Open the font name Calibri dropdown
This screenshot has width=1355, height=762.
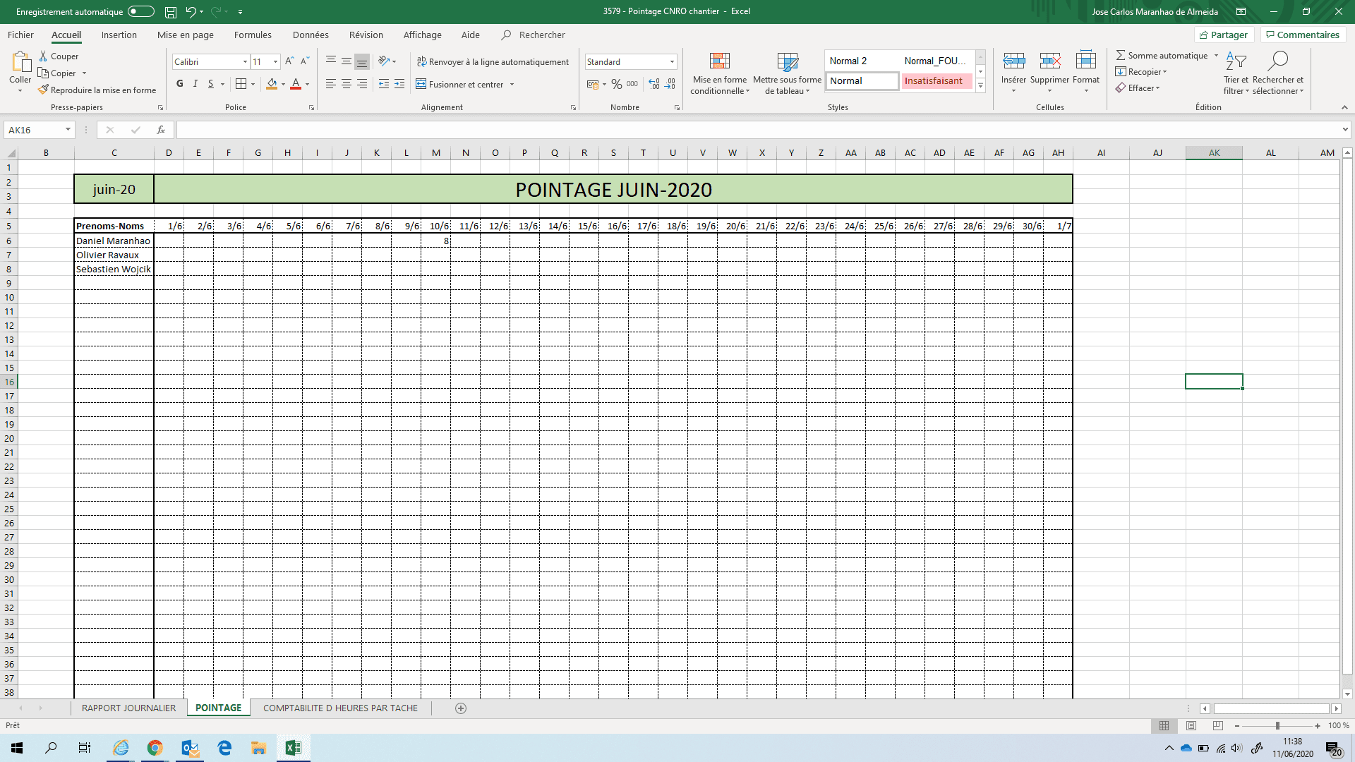tap(245, 62)
